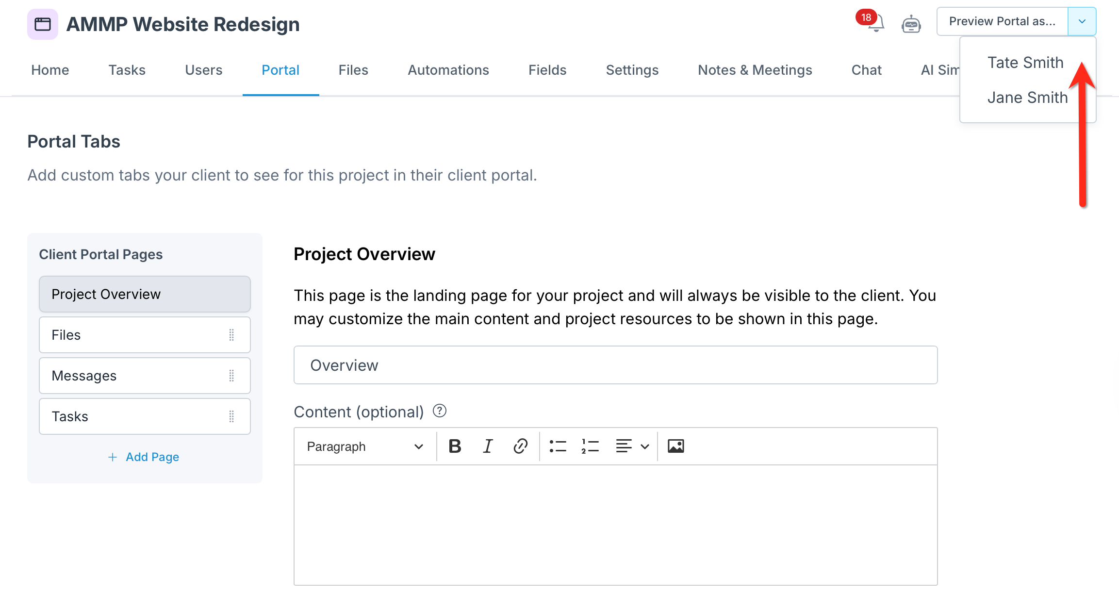Click the Content help question icon
This screenshot has width=1119, height=594.
click(440, 411)
